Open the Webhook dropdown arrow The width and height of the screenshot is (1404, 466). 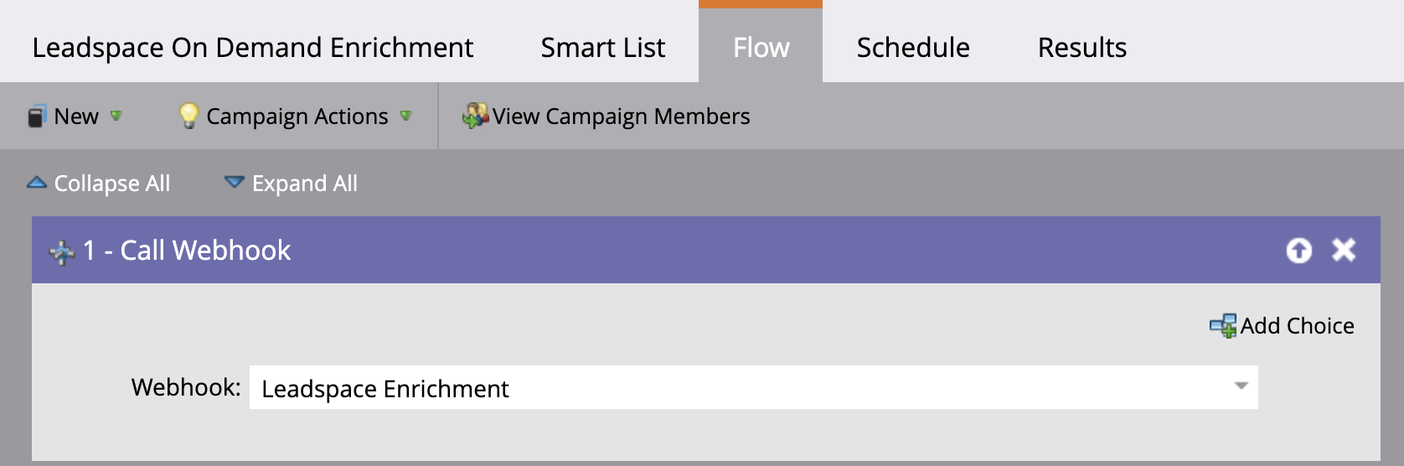(1241, 386)
